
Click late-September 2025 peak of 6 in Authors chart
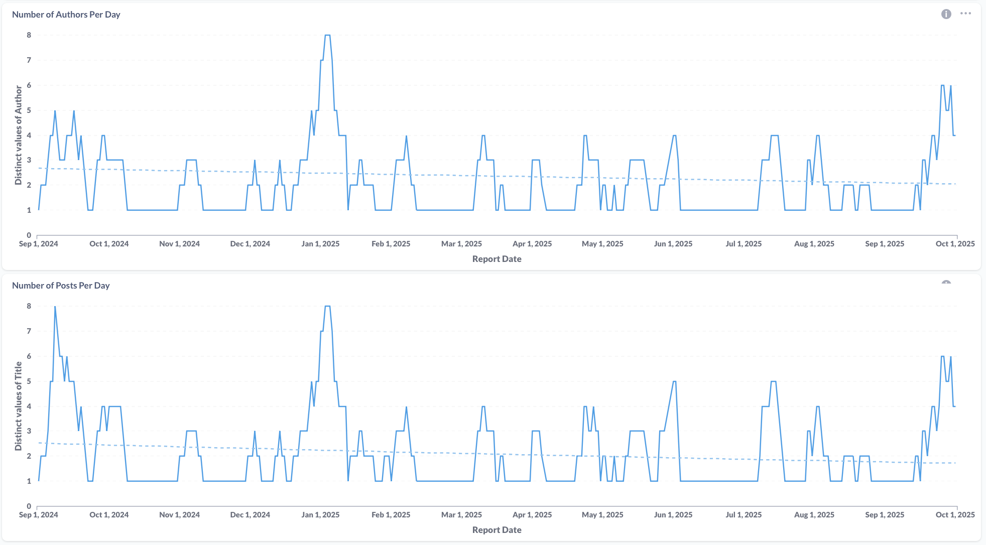(x=942, y=86)
